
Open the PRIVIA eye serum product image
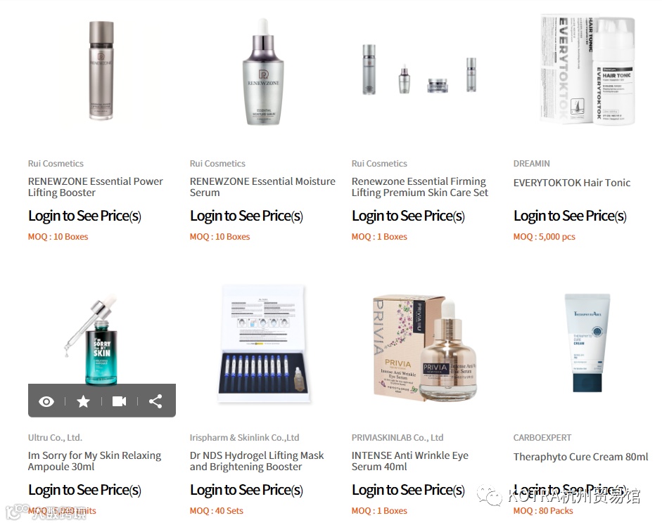pos(425,347)
